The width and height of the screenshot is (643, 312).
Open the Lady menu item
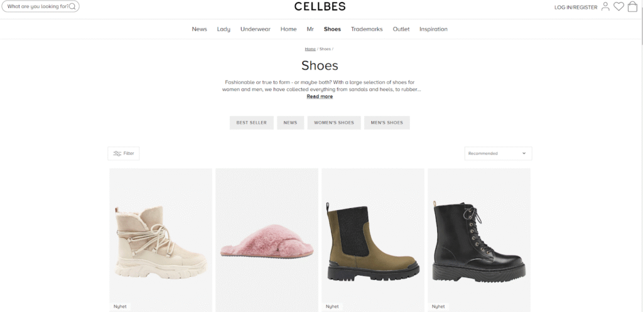click(224, 29)
